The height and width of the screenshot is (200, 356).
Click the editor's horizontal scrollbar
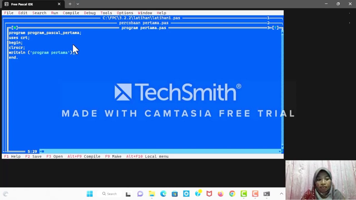160,151
